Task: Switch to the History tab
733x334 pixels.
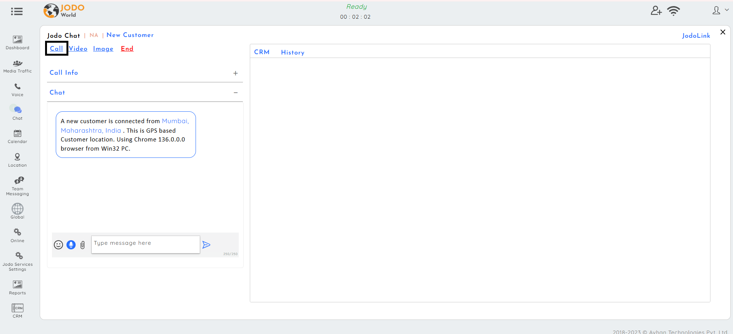Action: pyautogui.click(x=293, y=53)
